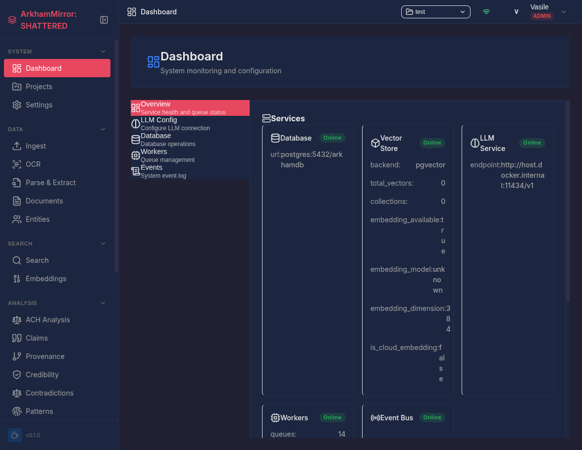The image size is (582, 450).
Task: Click the Workers card CPU icon
Action: tap(275, 418)
